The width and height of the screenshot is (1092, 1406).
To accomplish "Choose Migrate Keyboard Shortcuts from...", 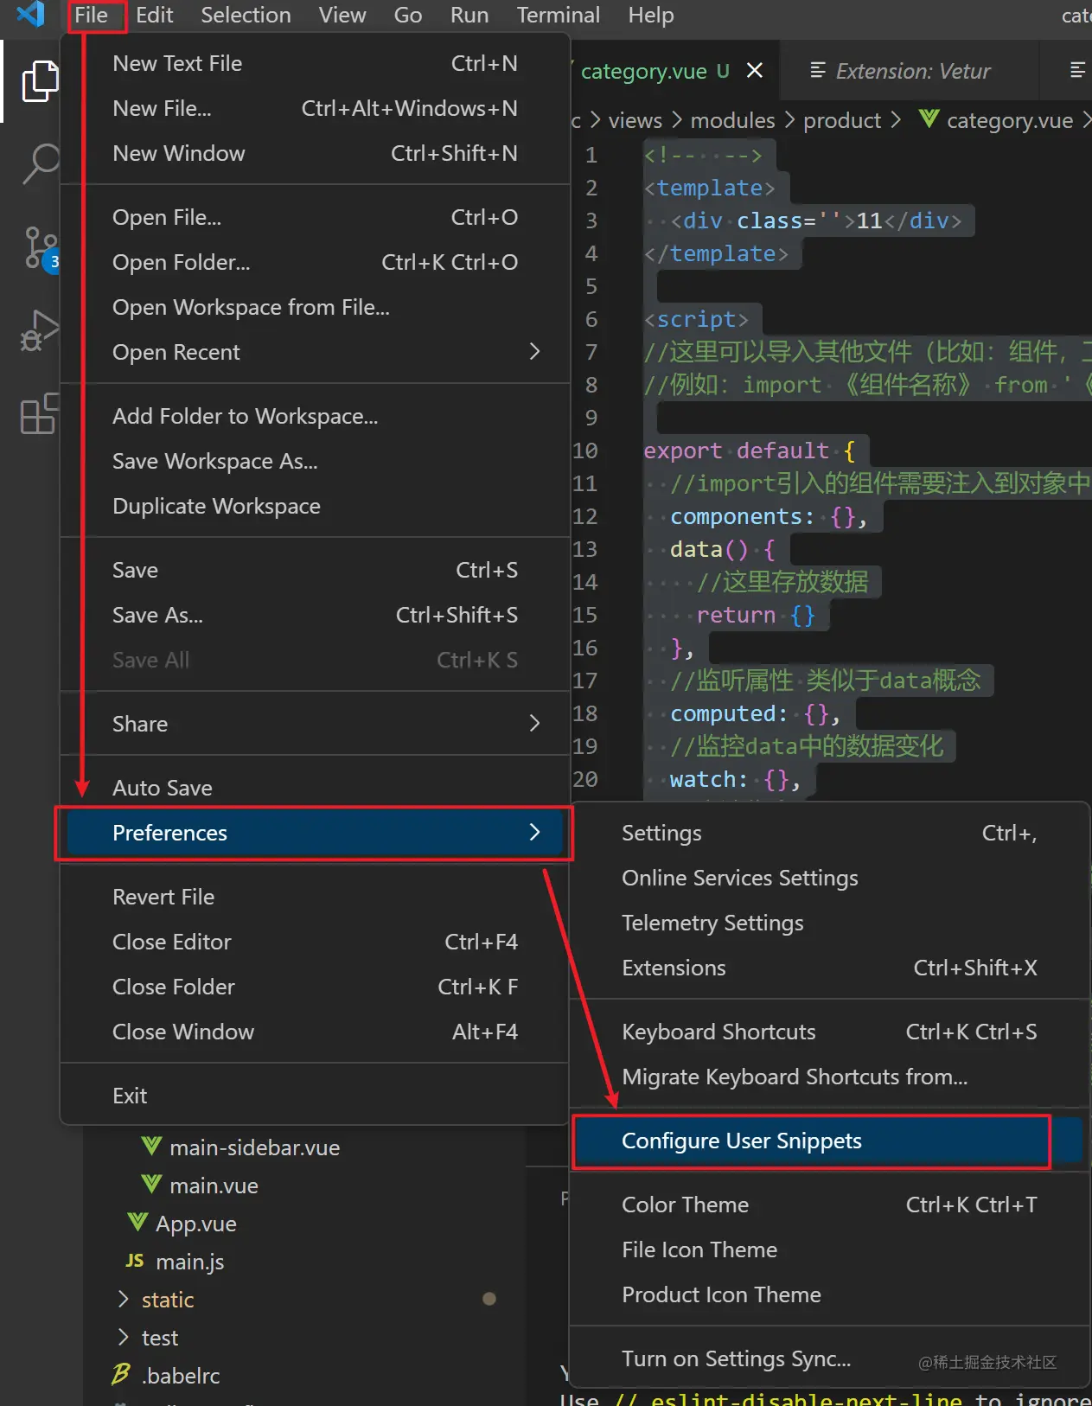I will (829, 1077).
